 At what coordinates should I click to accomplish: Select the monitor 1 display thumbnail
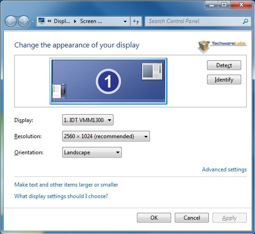click(108, 81)
